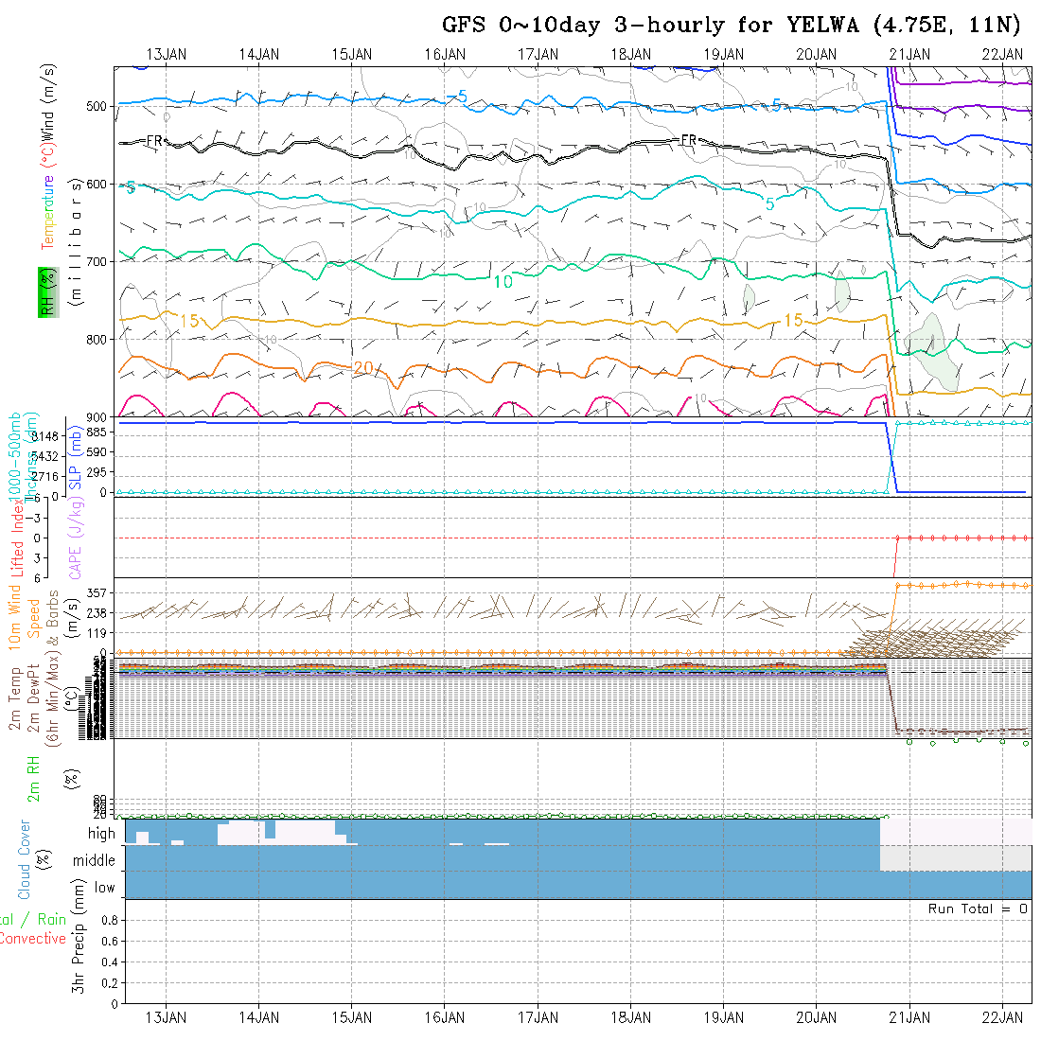Click the orange 20 temperature contour label

point(362,367)
